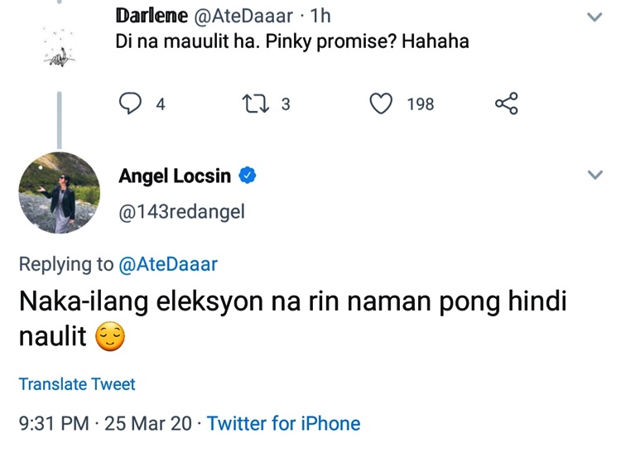Click Angel Locsin's blue verified badge
The width and height of the screenshot is (621, 453).
coord(247,176)
